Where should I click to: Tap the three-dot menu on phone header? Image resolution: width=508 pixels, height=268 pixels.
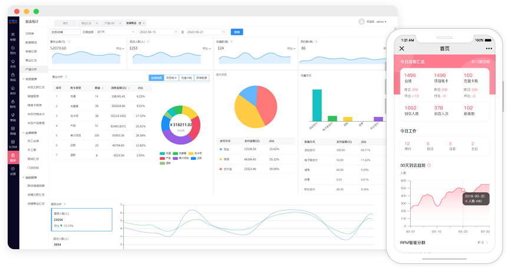point(488,48)
